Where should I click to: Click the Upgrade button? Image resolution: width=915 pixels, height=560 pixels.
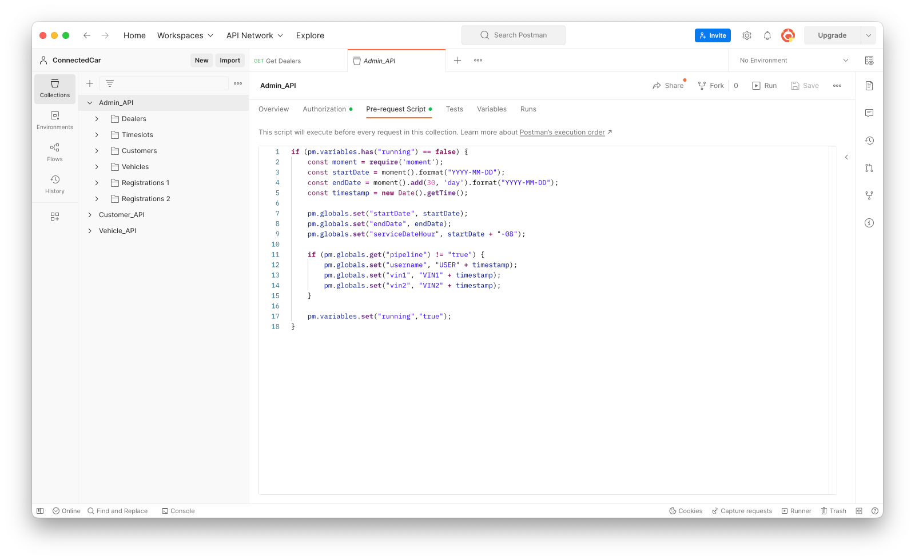(x=832, y=35)
